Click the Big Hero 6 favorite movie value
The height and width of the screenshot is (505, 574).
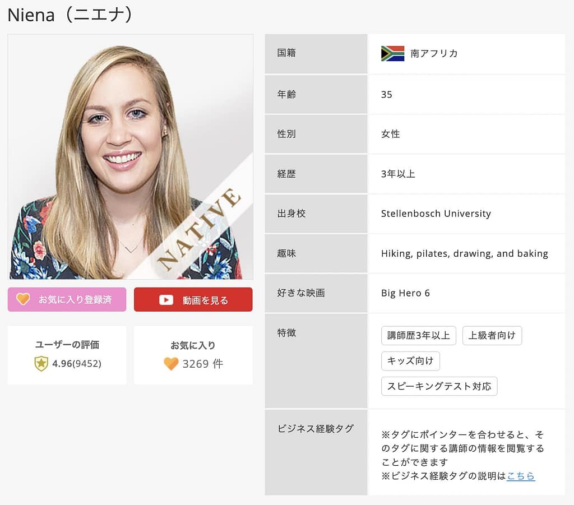coord(405,293)
